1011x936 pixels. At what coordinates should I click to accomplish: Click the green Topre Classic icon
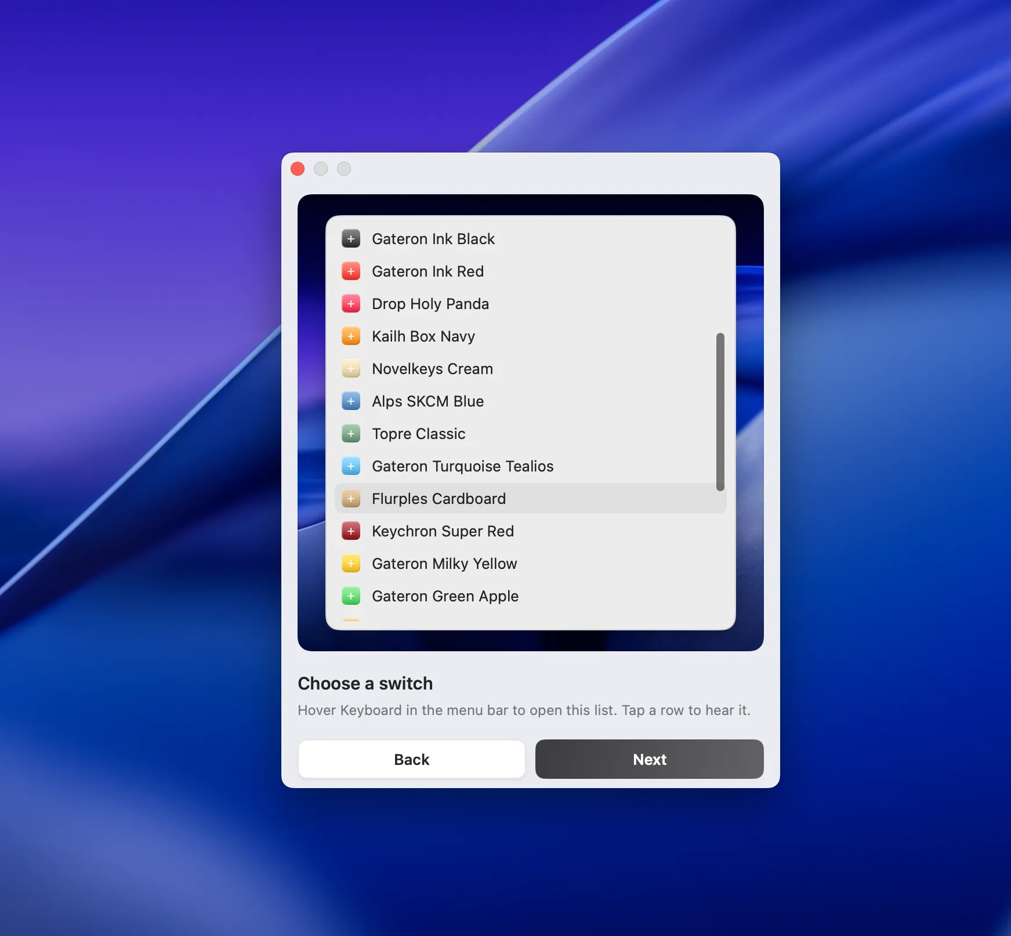click(351, 434)
